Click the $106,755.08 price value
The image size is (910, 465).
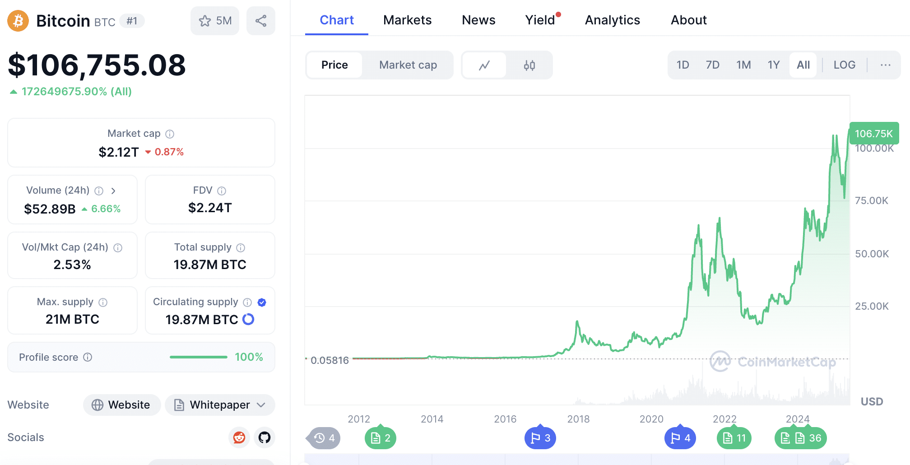coord(97,65)
